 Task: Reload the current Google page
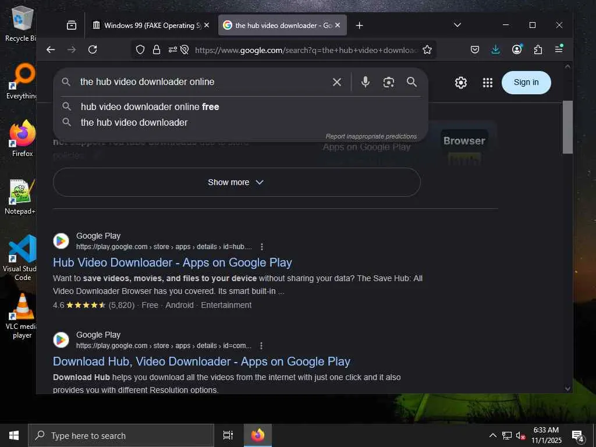93,50
